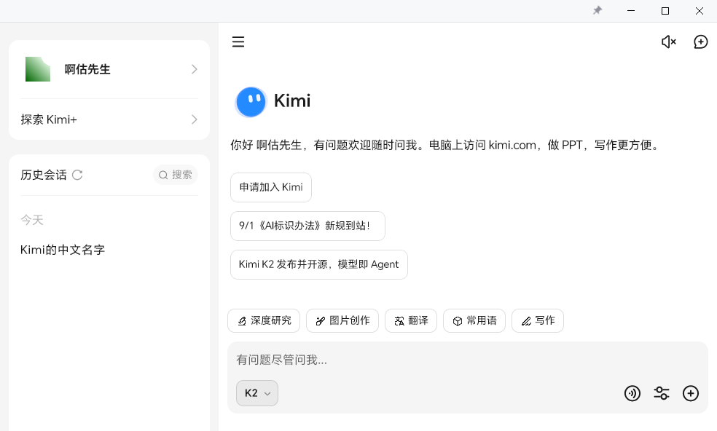This screenshot has height=431, width=717.
Task: Click the 搜索 history search field
Action: [x=176, y=175]
